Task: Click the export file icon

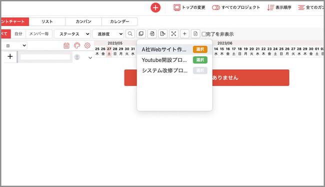Action: pyautogui.click(x=162, y=34)
